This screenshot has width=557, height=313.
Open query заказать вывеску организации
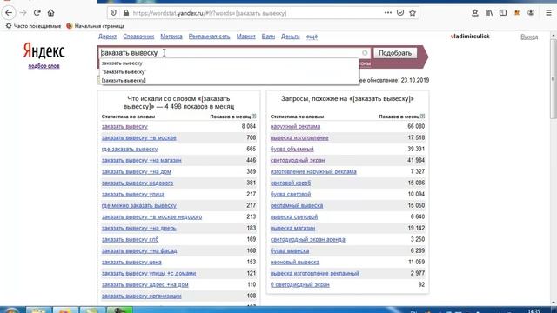[141, 296]
